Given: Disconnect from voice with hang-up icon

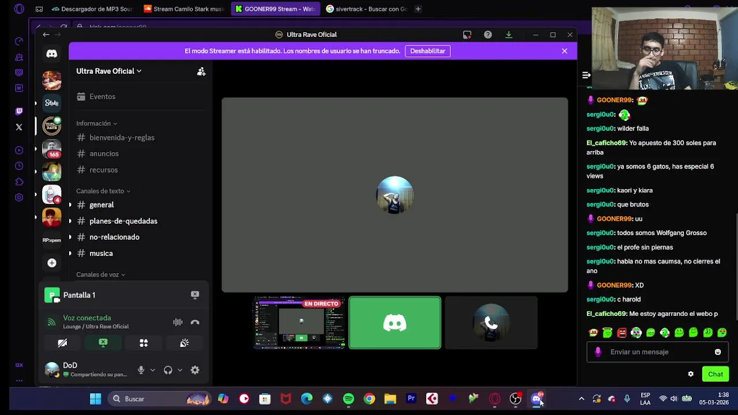Looking at the screenshot, I should [195, 322].
